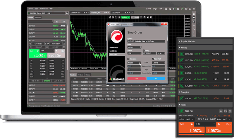Viewport: 234px width, 139px height.
Task: Click the full-screen icon at the top right
Action: (194, 9)
